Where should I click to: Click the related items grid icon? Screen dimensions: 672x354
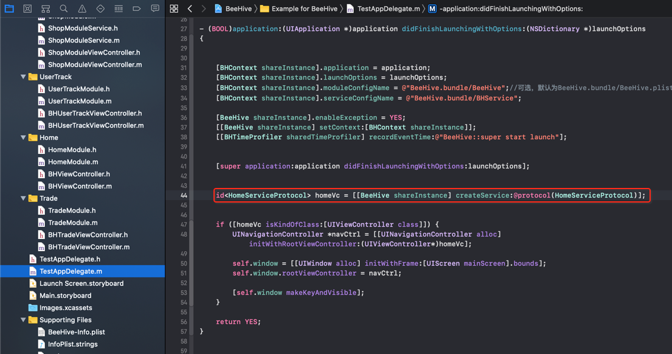tap(174, 9)
